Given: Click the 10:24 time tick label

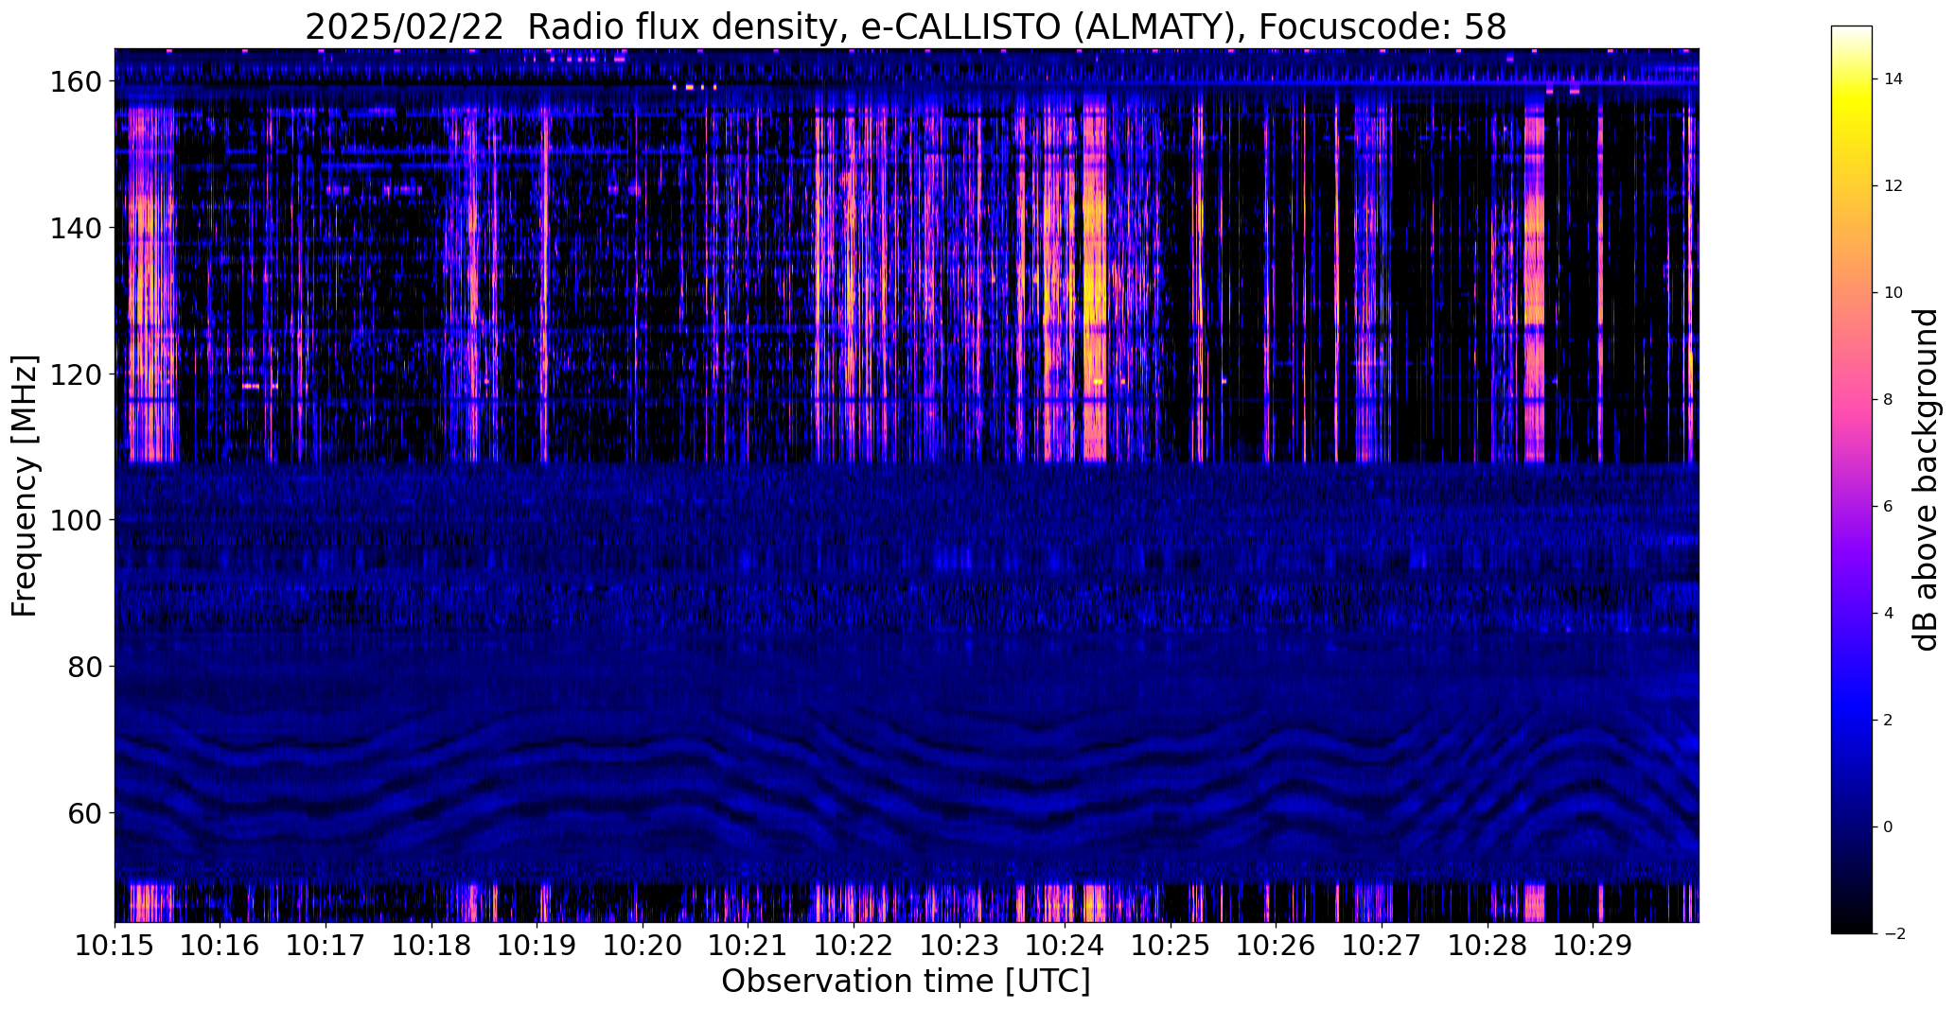Looking at the screenshot, I should point(1065,944).
